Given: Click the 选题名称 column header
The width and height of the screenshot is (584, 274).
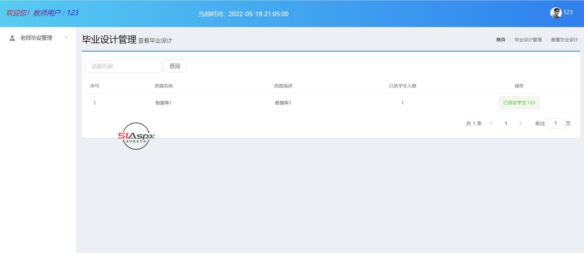Looking at the screenshot, I should (164, 86).
